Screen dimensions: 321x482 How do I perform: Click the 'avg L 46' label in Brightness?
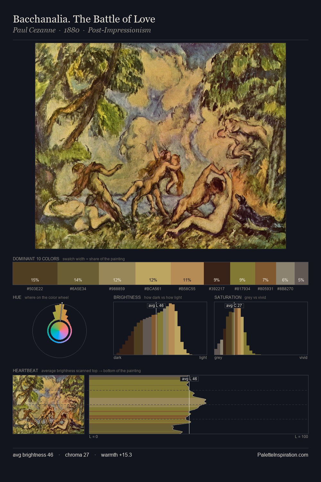(156, 306)
